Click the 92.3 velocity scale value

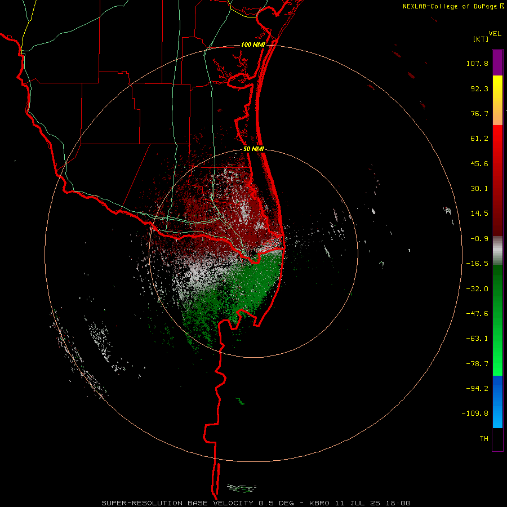[479, 88]
